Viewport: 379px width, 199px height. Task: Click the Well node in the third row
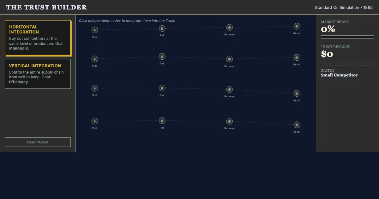tap(95, 88)
